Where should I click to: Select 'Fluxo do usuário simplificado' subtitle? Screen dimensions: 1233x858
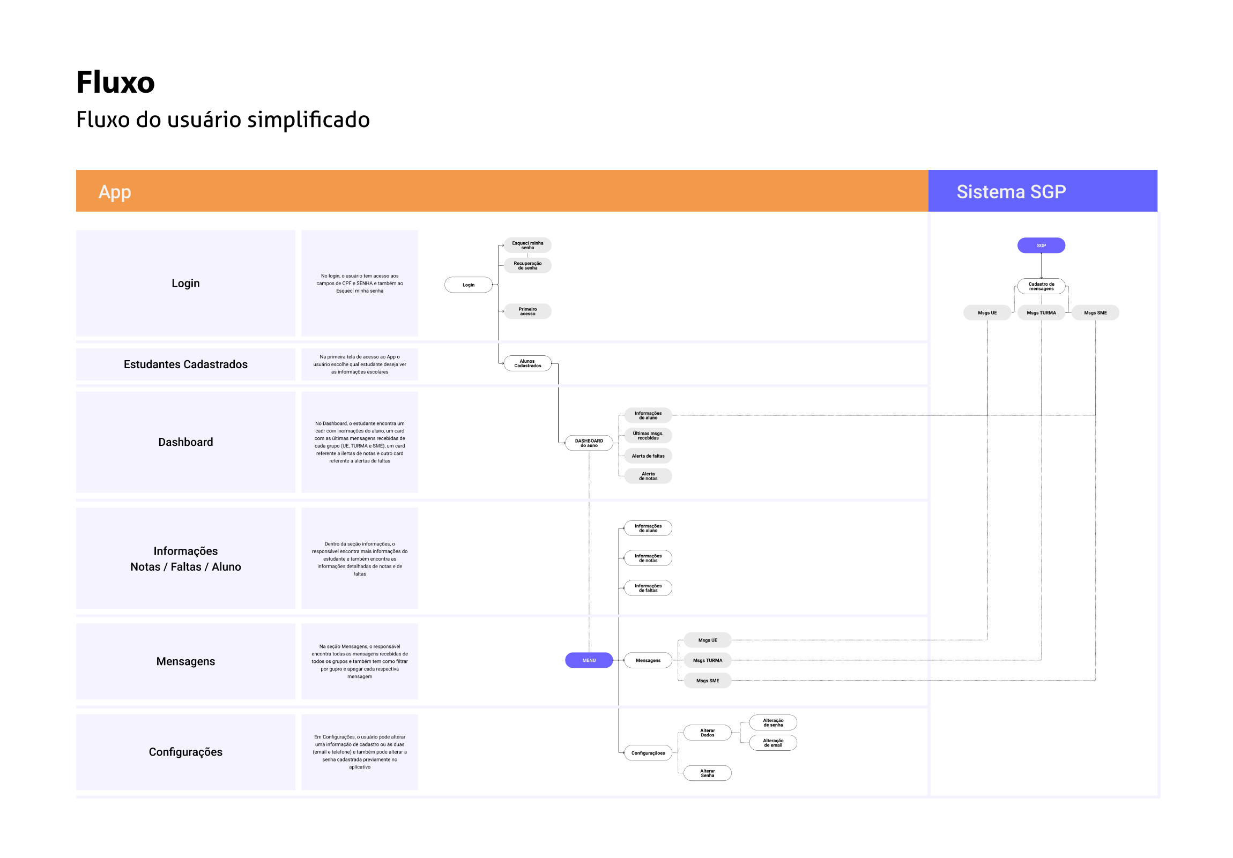point(223,120)
